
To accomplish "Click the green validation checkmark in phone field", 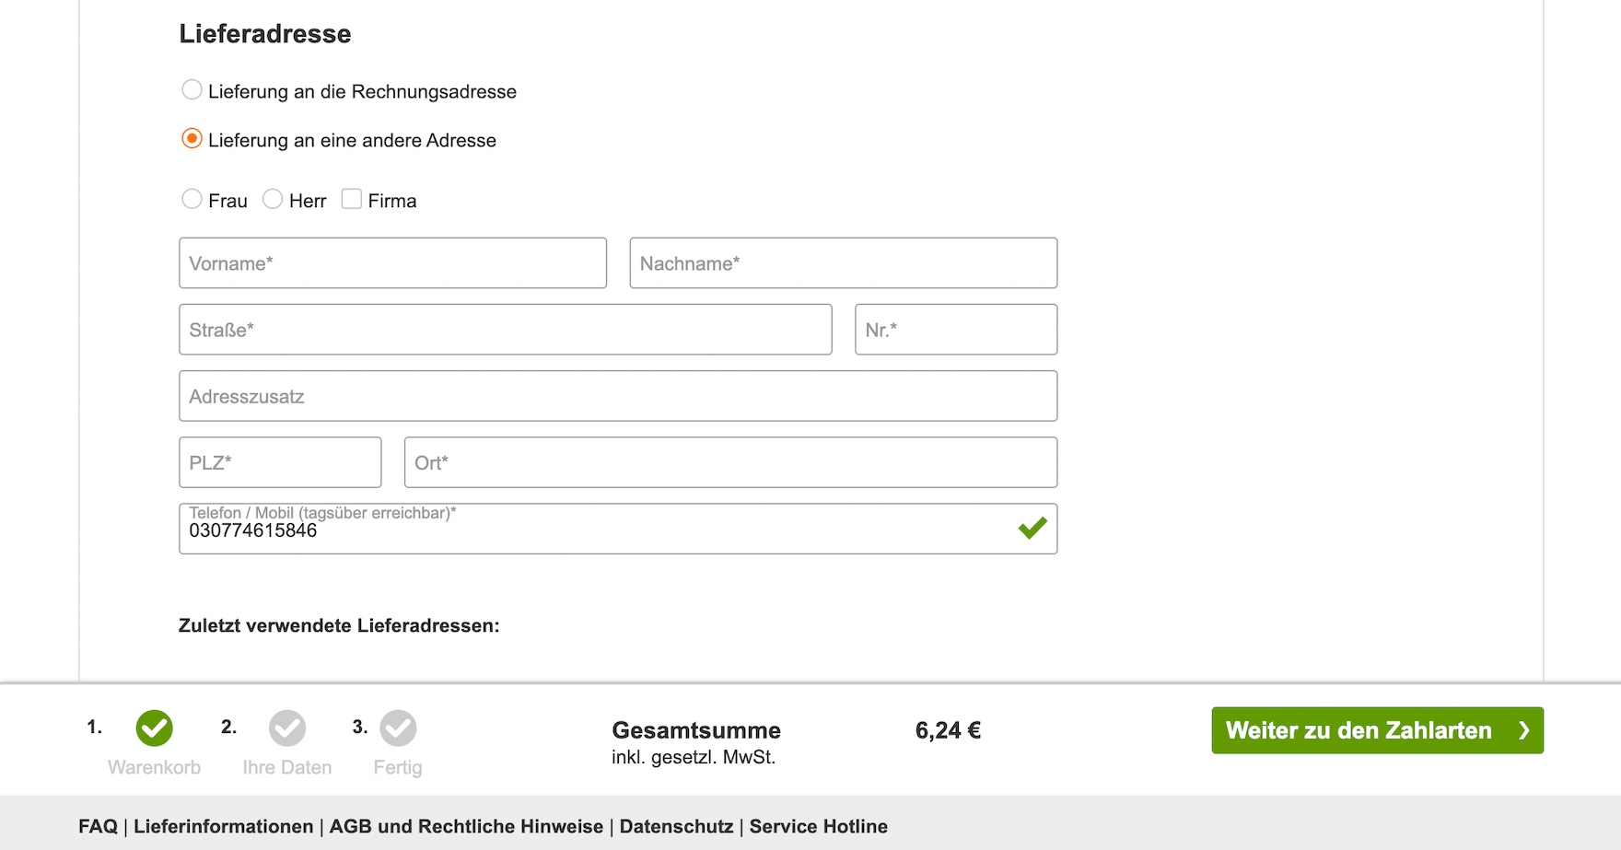I will [x=1032, y=528].
